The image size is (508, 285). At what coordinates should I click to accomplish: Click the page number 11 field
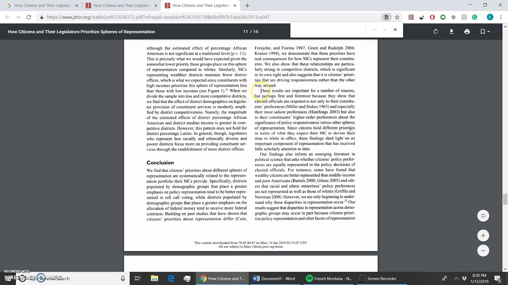[x=245, y=32]
